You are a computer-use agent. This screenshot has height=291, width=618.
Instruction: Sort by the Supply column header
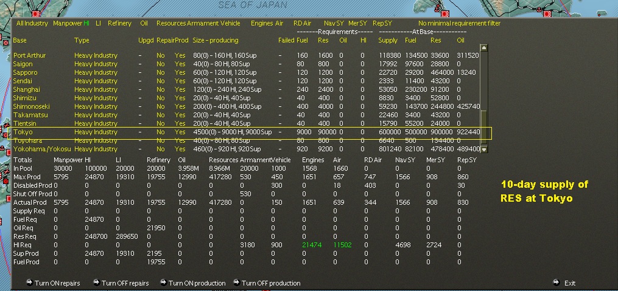point(388,40)
